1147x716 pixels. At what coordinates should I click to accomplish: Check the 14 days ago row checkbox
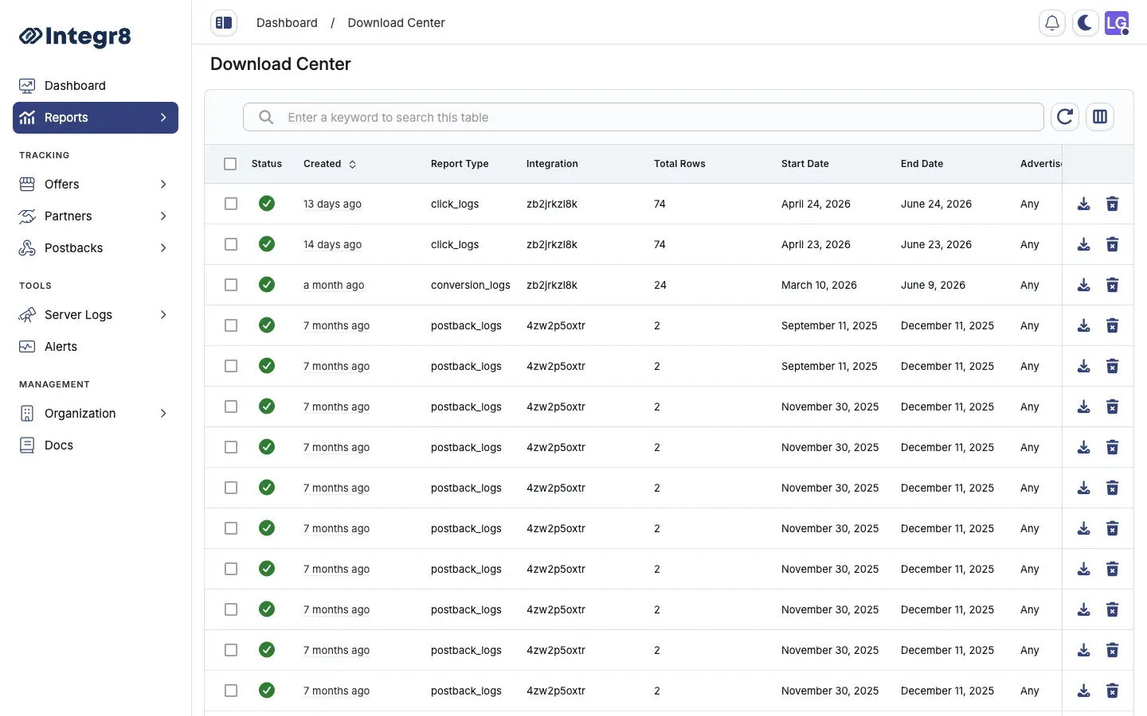pos(231,244)
